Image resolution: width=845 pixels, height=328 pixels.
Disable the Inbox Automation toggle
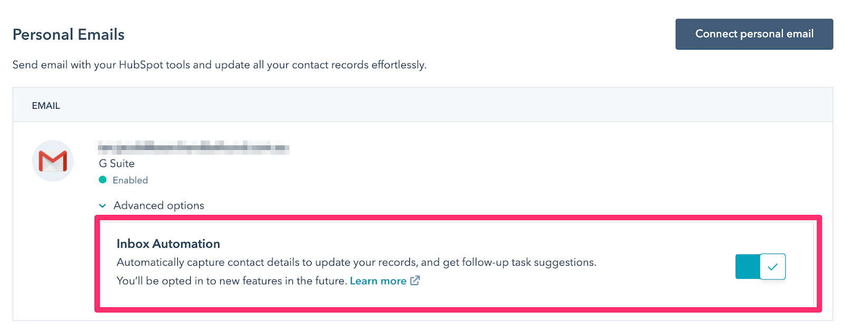click(760, 267)
